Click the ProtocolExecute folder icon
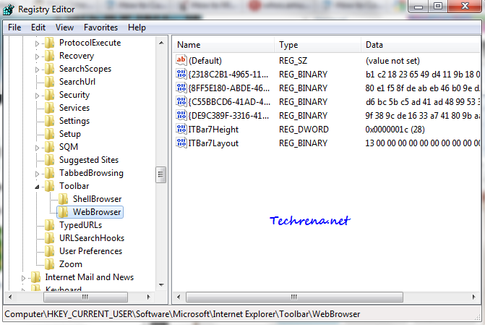485x325 pixels. [x=49, y=43]
